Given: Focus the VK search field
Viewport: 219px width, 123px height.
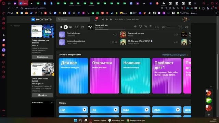Looking at the screenshot, I should point(73,19).
